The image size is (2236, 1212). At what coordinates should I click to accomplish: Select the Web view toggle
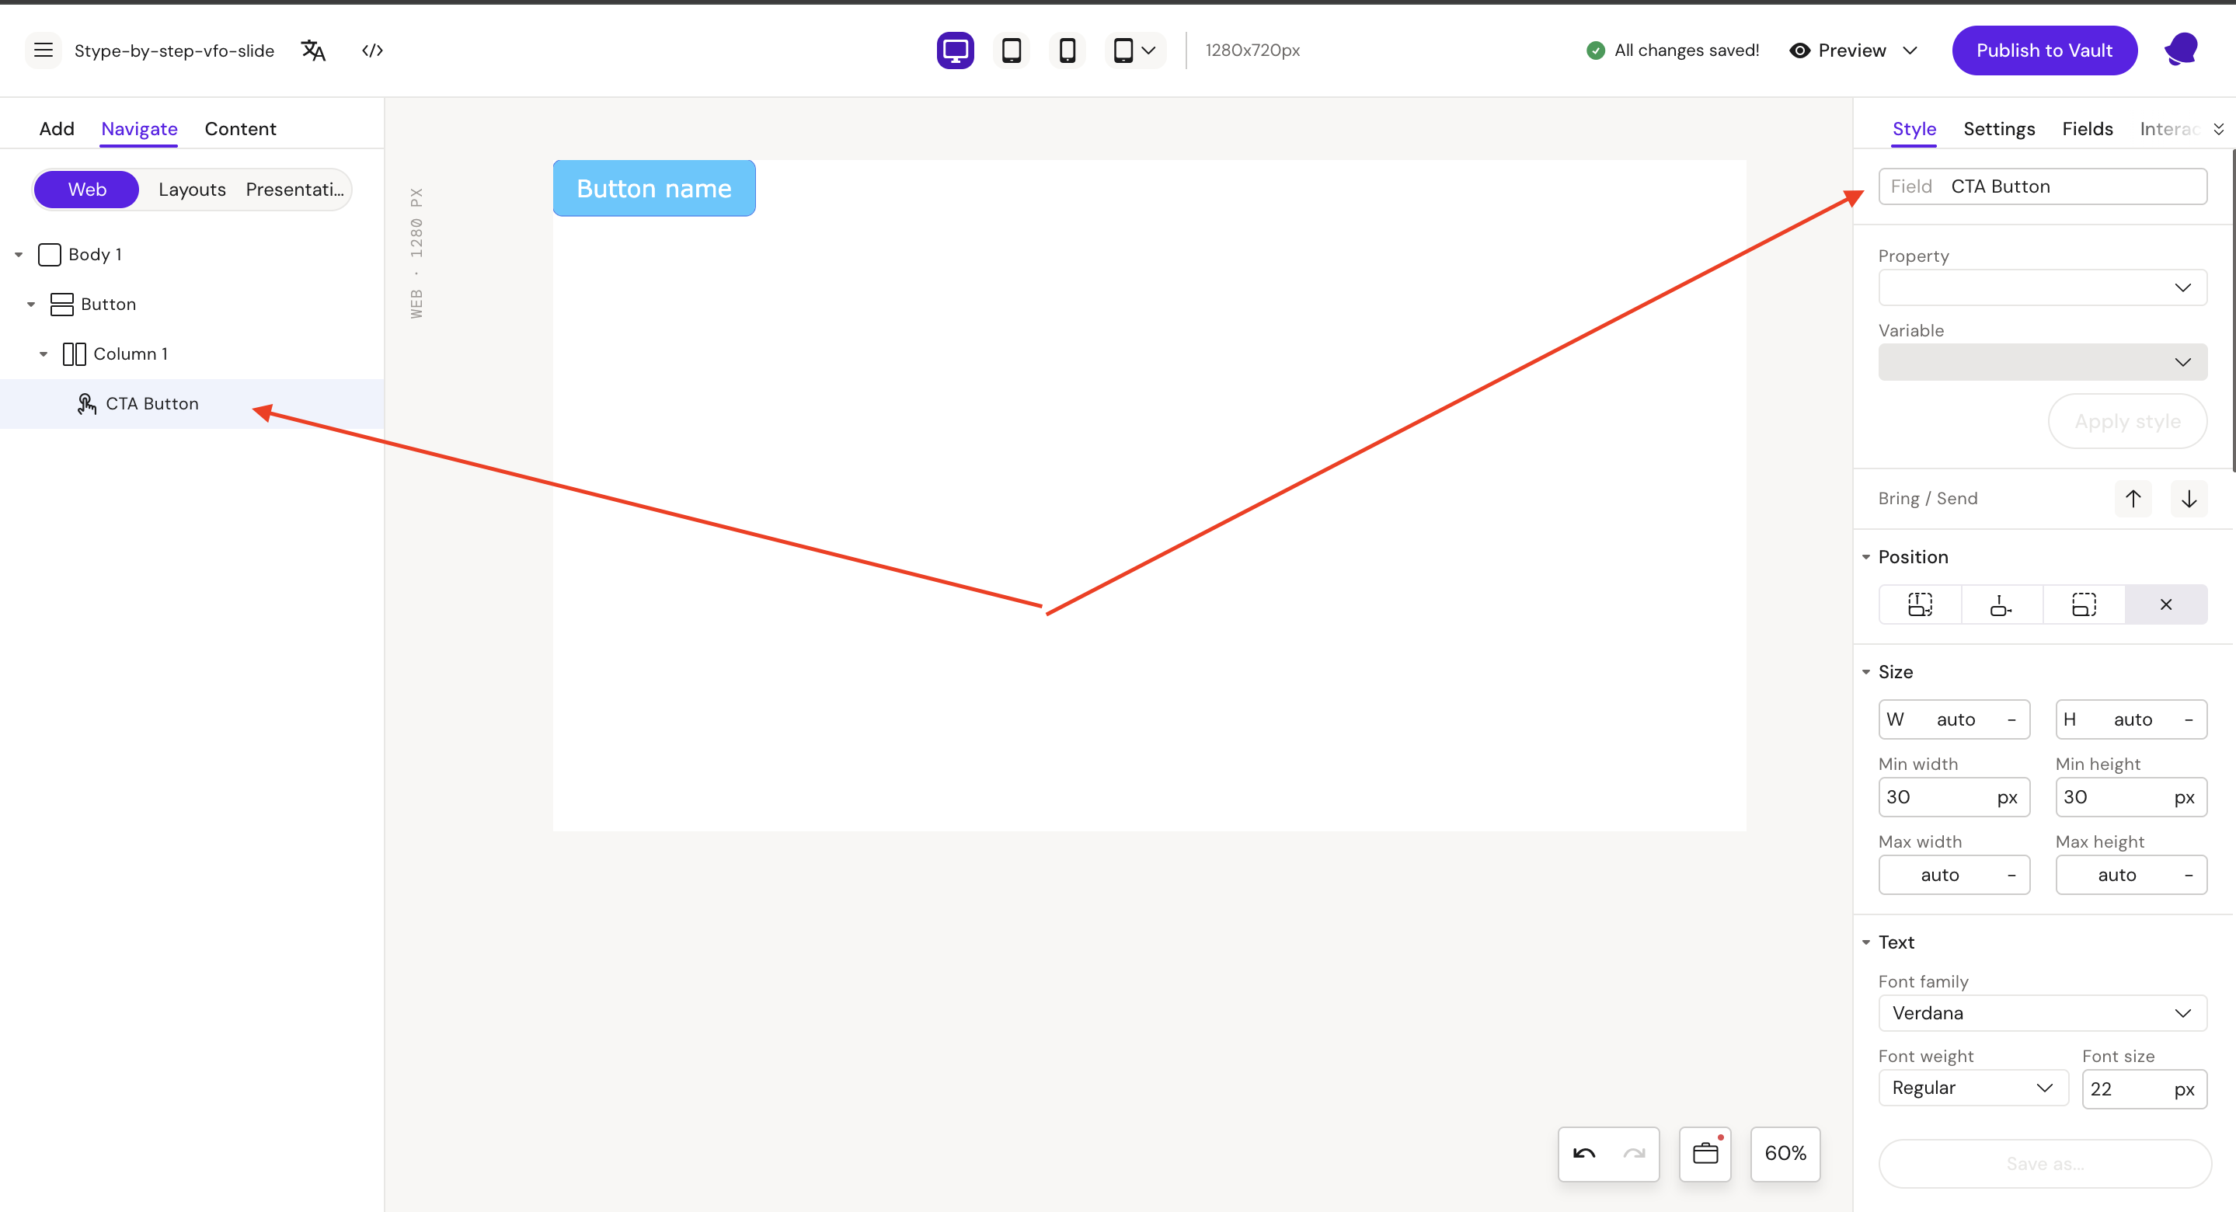tap(87, 190)
